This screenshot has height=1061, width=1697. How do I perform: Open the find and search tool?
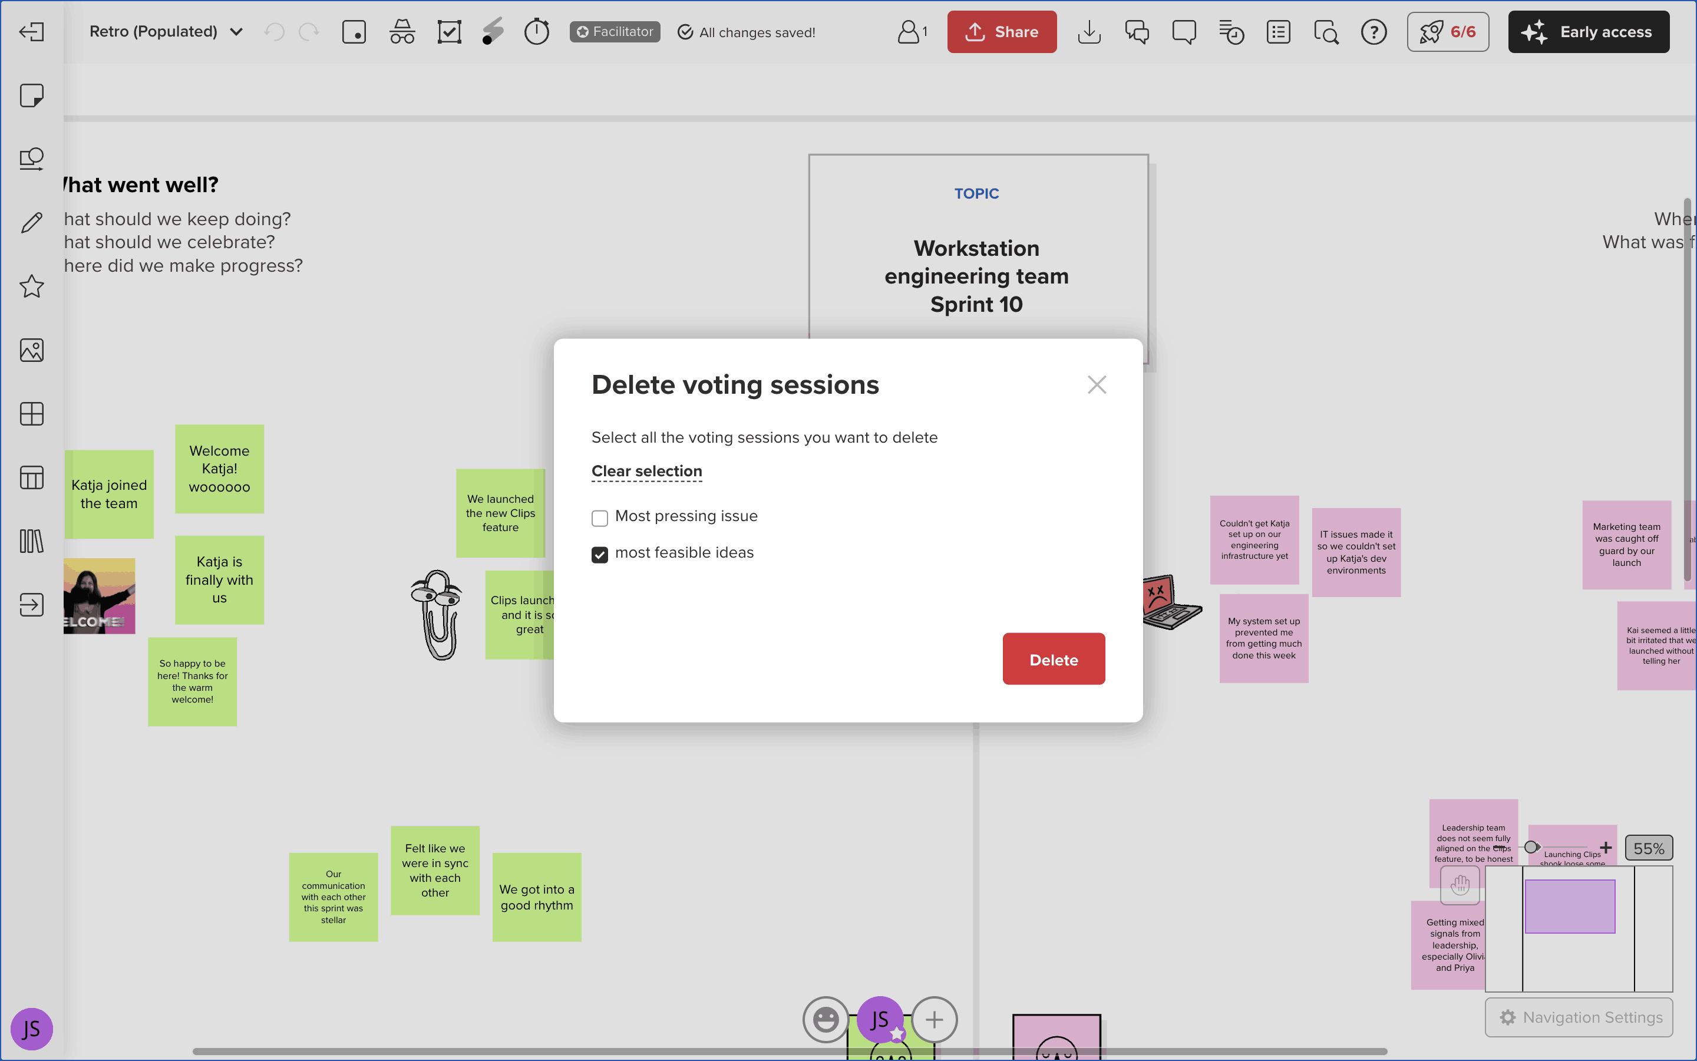tap(1325, 32)
